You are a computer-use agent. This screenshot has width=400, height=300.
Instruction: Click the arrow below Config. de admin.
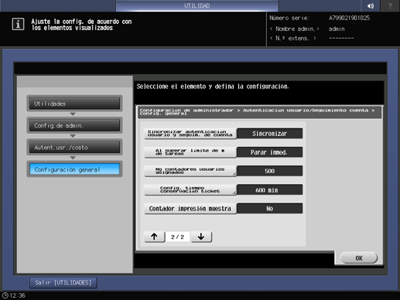point(73,136)
